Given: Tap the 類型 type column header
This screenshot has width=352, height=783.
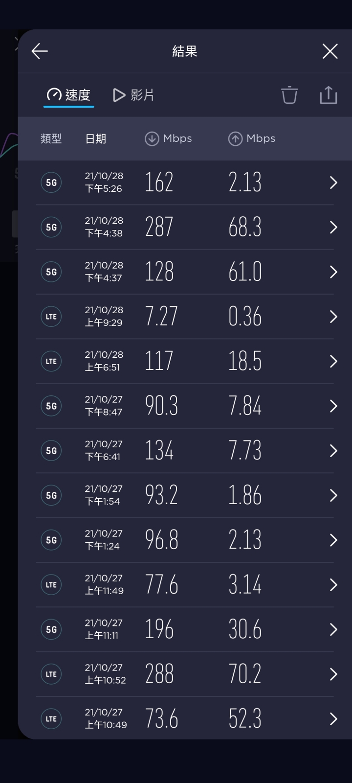Looking at the screenshot, I should click(51, 139).
